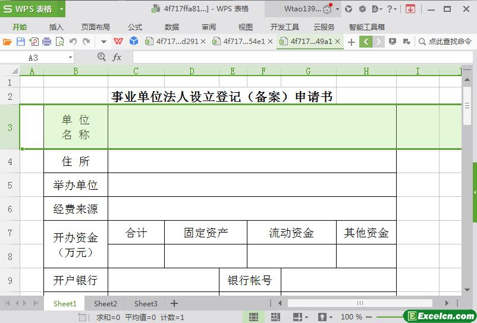Open the 插入 ribbon tab
Screen dimensions: 477x323
coord(57,27)
